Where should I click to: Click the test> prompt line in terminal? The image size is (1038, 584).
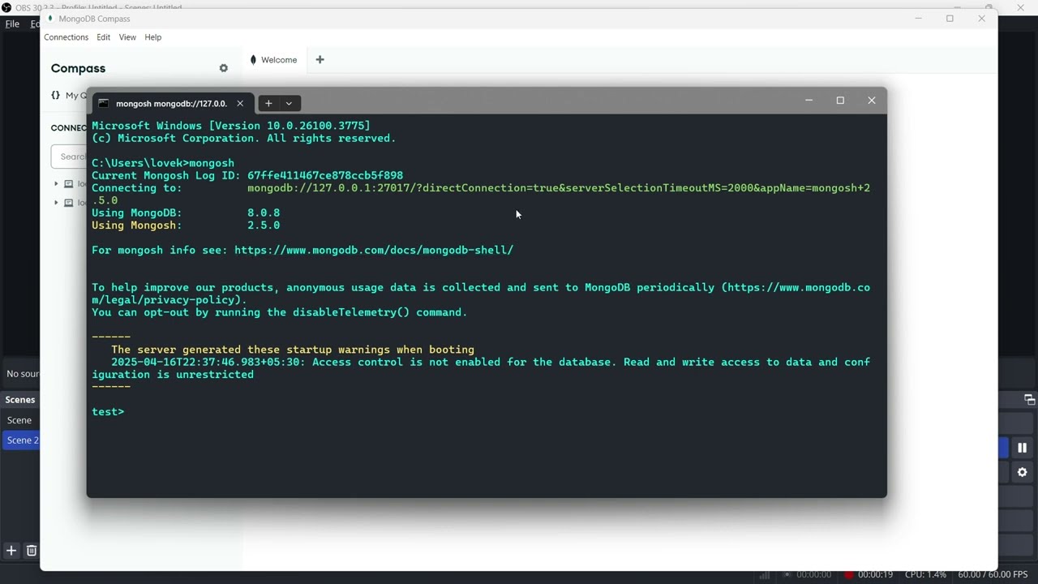(x=108, y=412)
